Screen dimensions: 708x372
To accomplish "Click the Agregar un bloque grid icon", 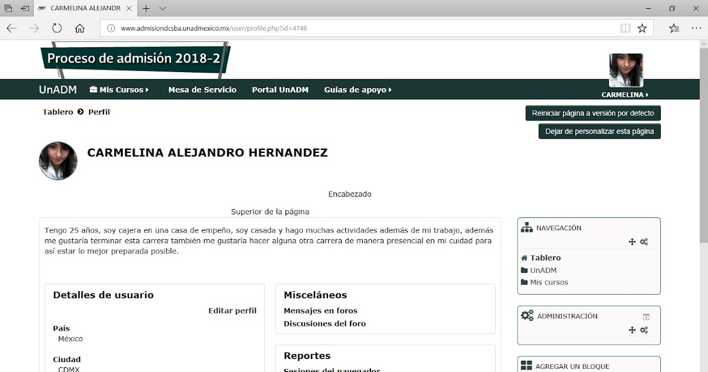I will (x=526, y=366).
